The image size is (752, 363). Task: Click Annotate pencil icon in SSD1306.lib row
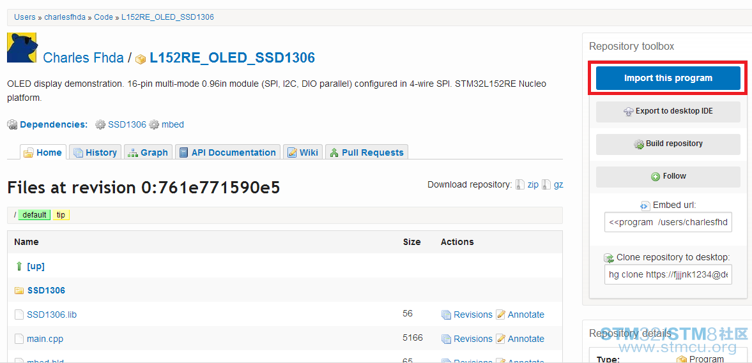(x=501, y=315)
